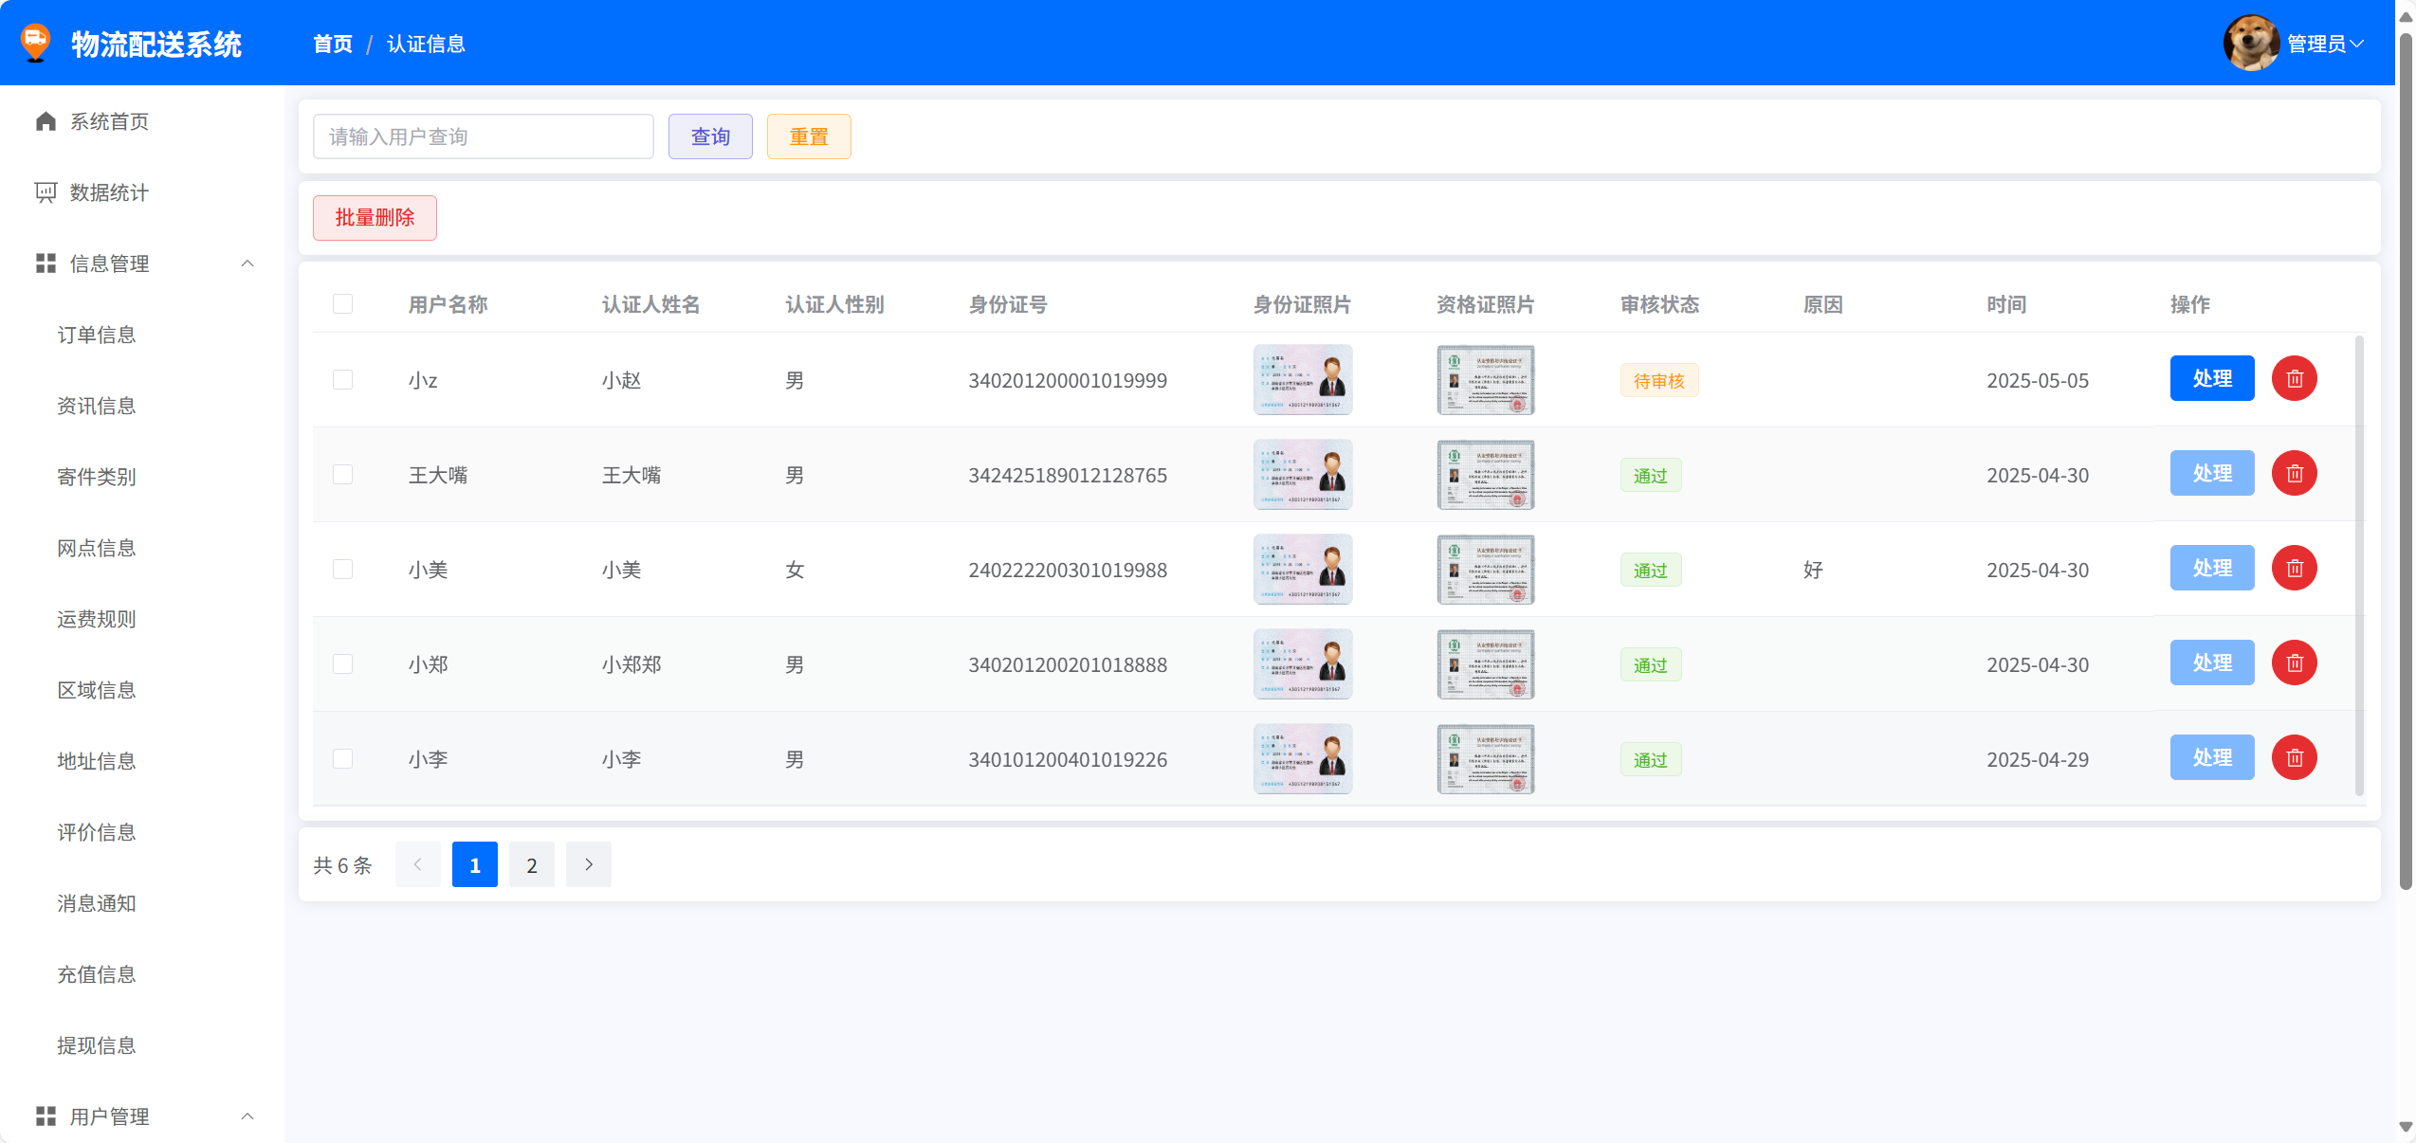Click the 数据统计 presentation icon
Viewport: 2416px width, 1143px height.
click(x=46, y=192)
